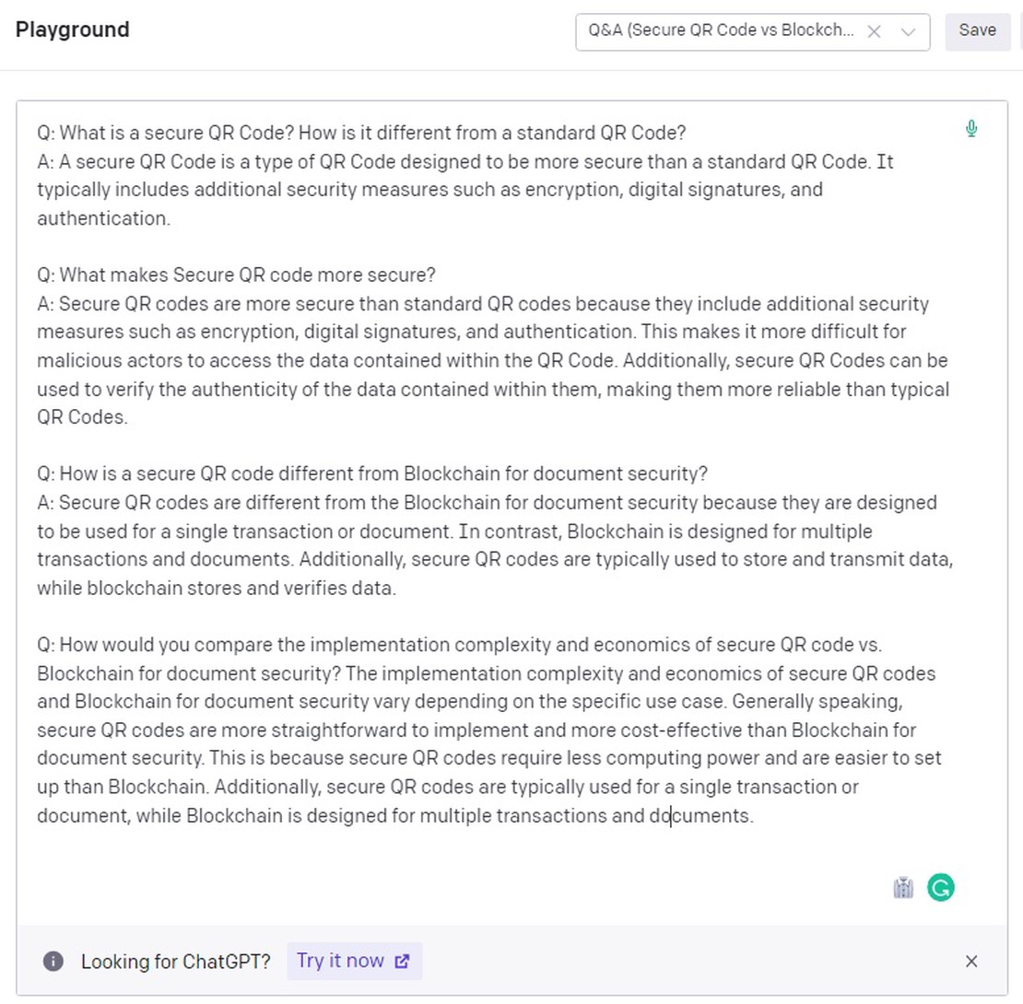Click the info icon beside Looking for ChatGPT
The image size is (1023, 1004).
point(53,961)
